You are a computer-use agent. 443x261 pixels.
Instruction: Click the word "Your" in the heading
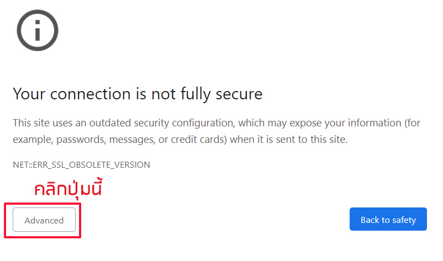pyautogui.click(x=27, y=94)
